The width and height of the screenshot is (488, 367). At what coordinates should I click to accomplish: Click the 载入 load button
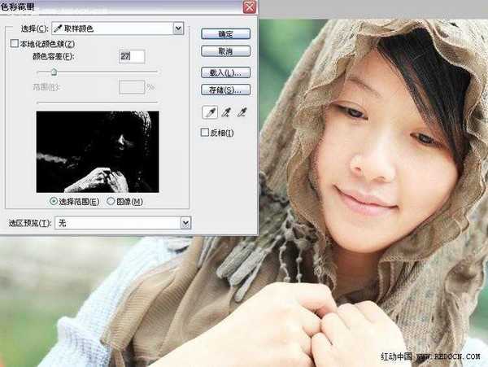pos(225,72)
